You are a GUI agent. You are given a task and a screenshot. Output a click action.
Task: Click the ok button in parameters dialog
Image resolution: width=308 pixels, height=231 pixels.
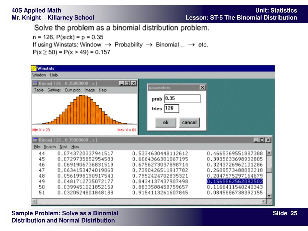[x=166, y=122]
